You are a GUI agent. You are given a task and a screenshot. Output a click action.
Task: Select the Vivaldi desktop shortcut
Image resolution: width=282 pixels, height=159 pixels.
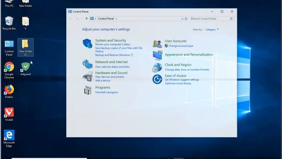tap(9, 114)
